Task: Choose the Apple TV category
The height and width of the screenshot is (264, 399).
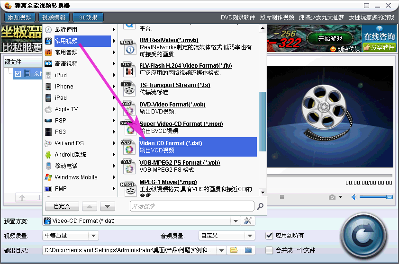Action: point(80,109)
